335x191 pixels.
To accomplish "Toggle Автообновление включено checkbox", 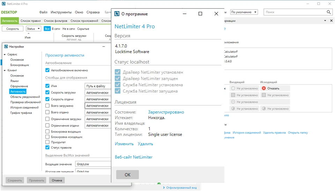I will [47, 70].
